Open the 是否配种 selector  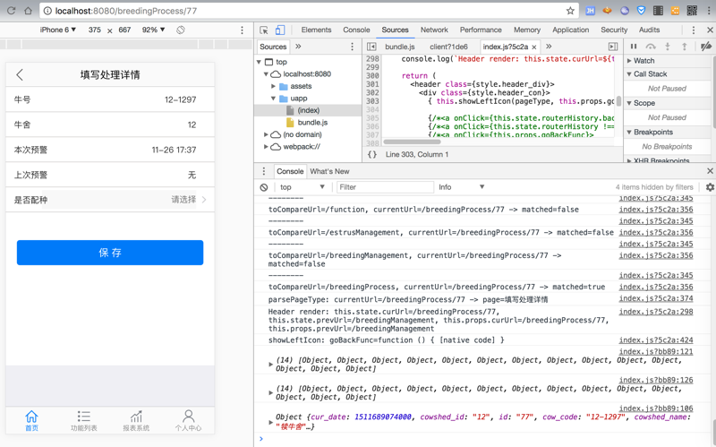[110, 200]
